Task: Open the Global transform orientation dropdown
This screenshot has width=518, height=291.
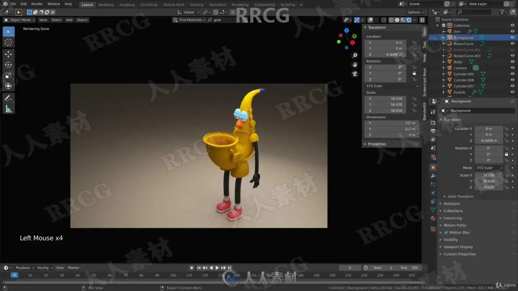Action: click(x=189, y=12)
